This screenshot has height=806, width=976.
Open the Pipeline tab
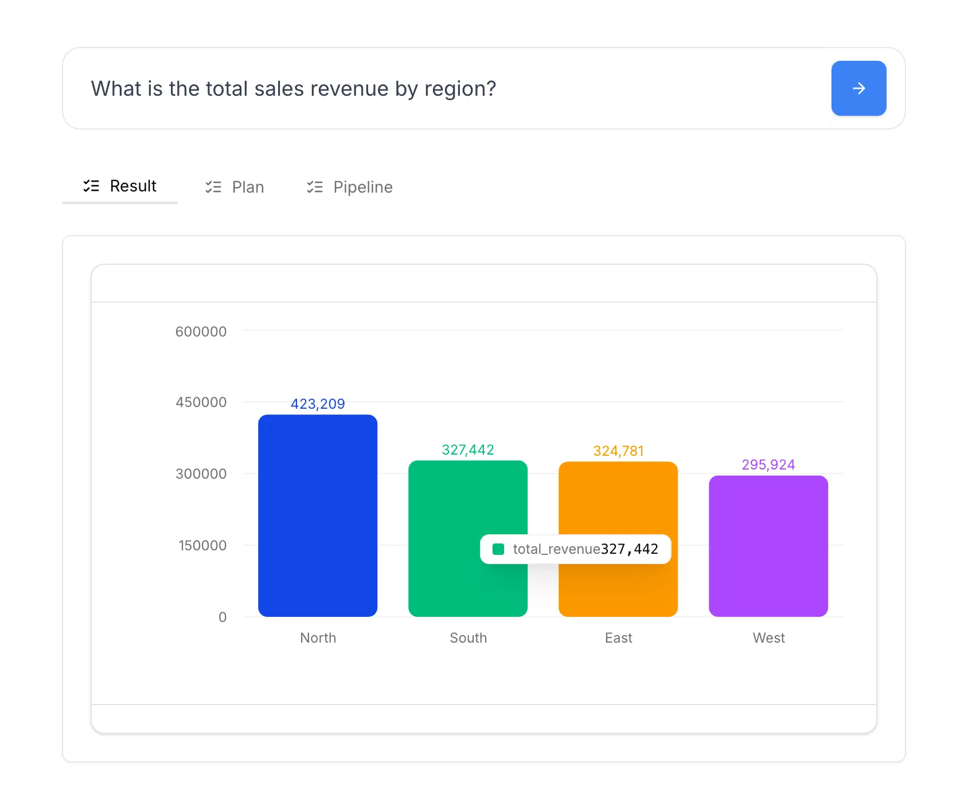coord(362,187)
